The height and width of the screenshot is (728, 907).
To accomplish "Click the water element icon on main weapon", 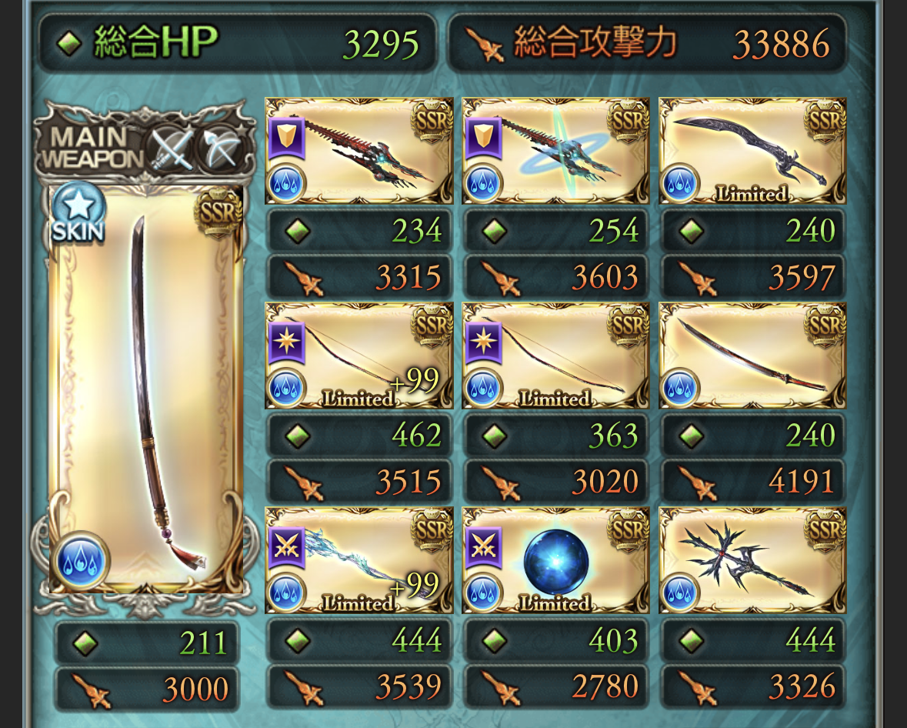I will (82, 561).
